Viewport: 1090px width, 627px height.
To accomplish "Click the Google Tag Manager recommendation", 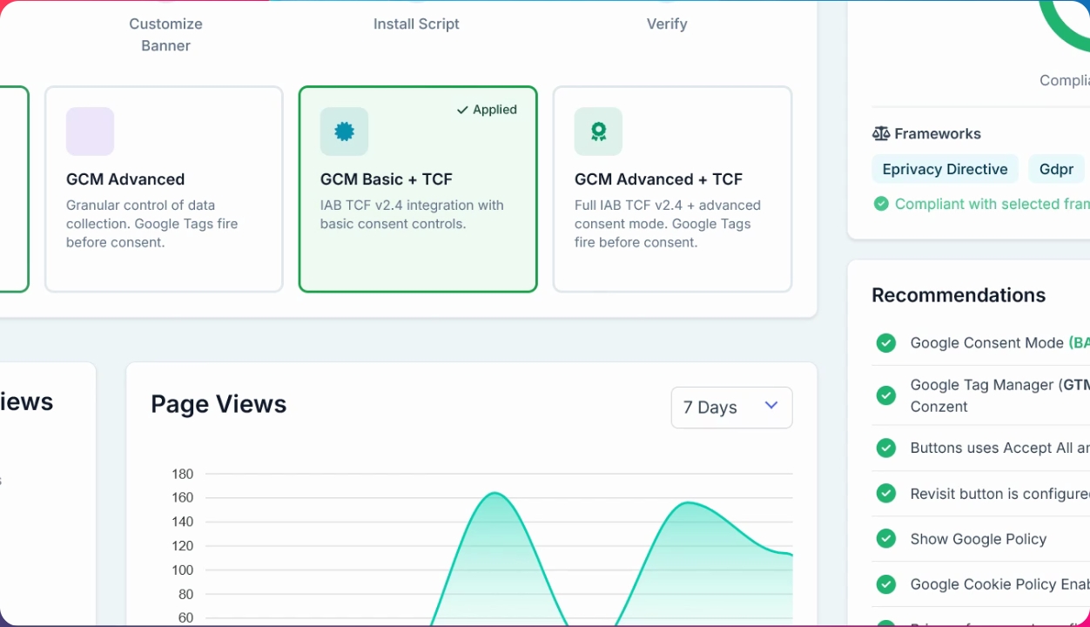I will point(981,395).
